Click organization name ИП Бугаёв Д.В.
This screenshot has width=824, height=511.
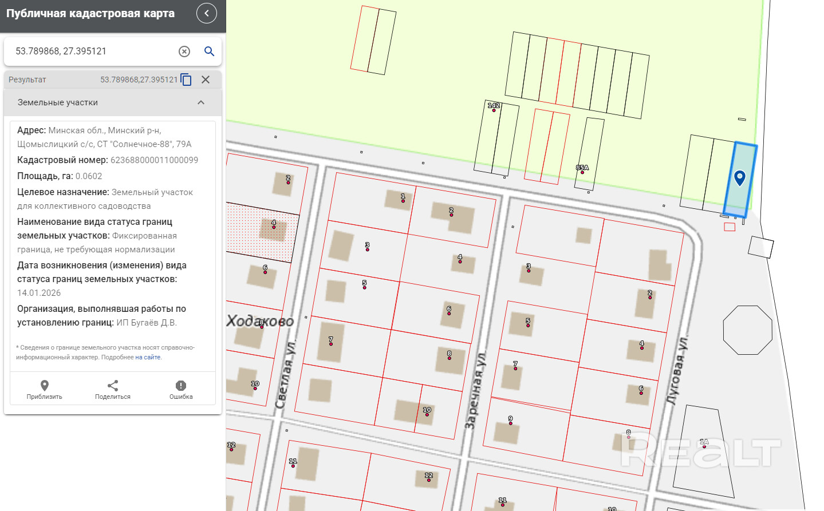tap(147, 323)
